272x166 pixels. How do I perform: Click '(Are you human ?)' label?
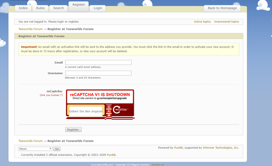51,95
